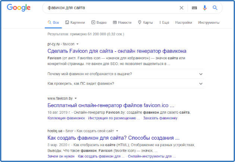This screenshot has height=162, width=235.
Task: Click the www.favicon.by URL text
Action: (60, 98)
